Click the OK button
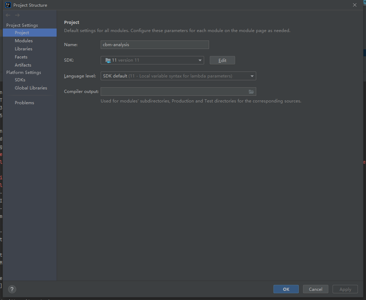Image resolution: width=366 pixels, height=300 pixels. coord(286,289)
